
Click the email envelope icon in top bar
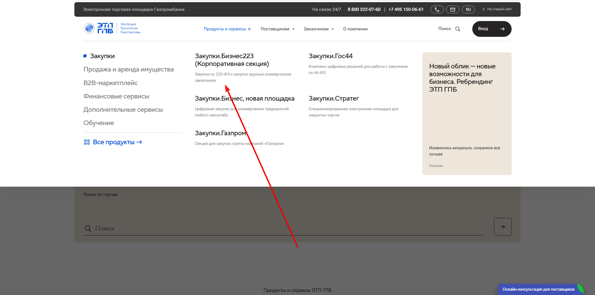point(452,10)
